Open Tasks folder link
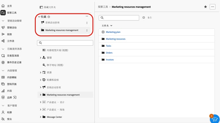This screenshot has width=220, height=123. coord(108,46)
